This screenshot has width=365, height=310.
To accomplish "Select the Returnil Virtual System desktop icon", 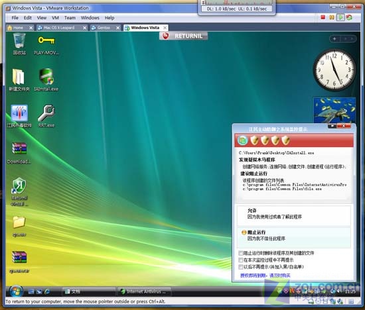I will click(19, 191).
